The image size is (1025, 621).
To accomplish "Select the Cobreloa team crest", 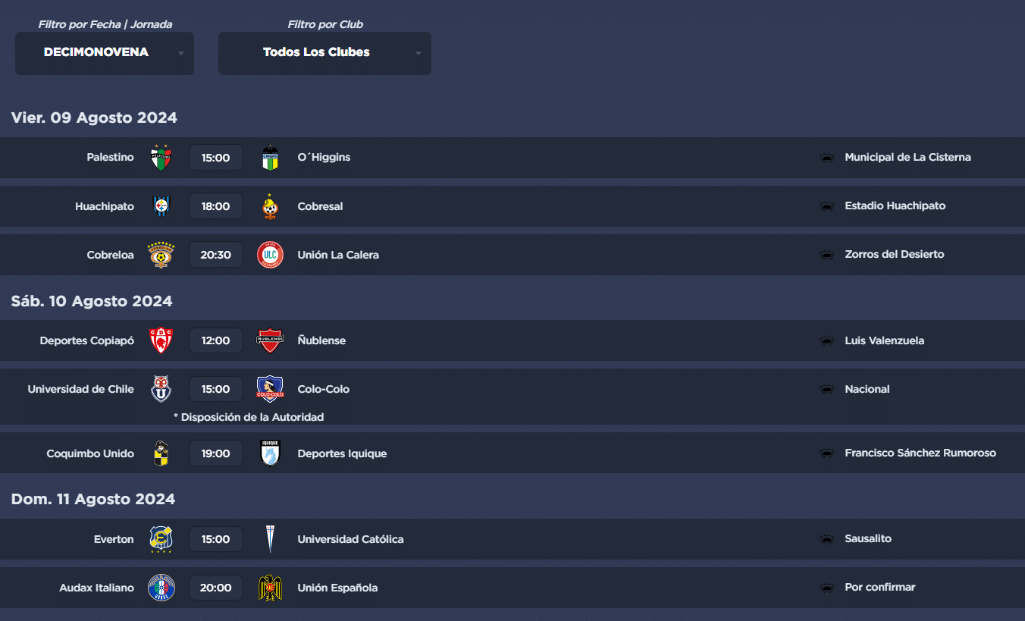I will click(161, 255).
